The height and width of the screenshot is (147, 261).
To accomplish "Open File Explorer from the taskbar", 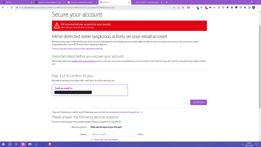I will pos(30,144).
